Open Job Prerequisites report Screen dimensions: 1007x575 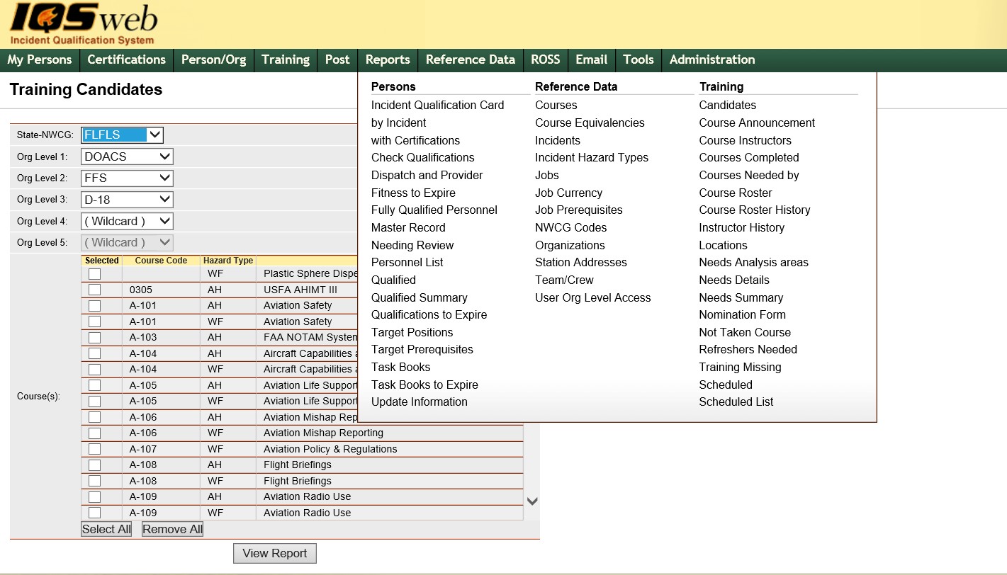(x=579, y=210)
